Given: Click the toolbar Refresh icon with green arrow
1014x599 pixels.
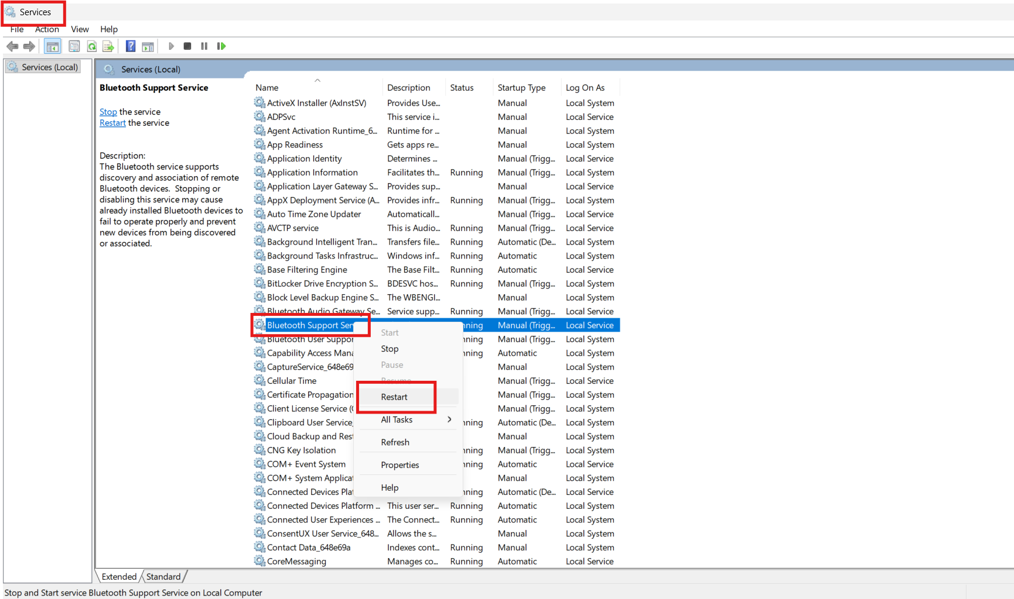Looking at the screenshot, I should tap(92, 46).
